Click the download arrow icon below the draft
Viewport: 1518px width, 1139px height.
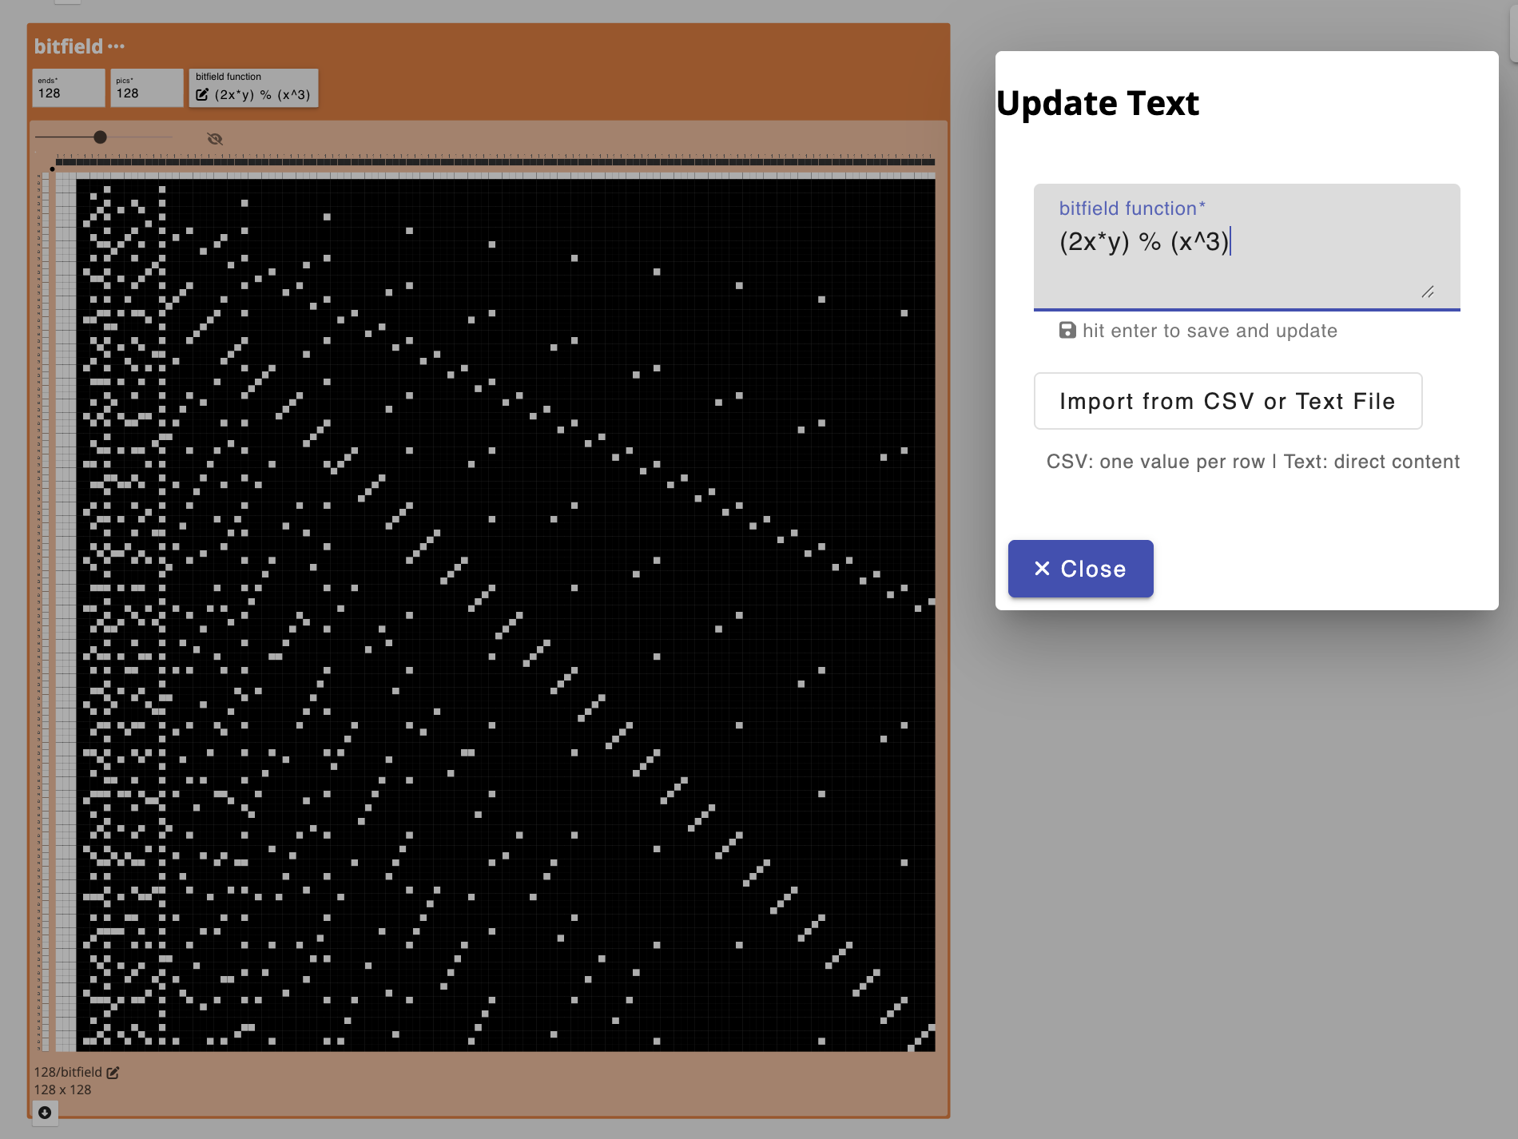(45, 1112)
